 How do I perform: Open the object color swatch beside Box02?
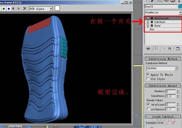point(180,6)
